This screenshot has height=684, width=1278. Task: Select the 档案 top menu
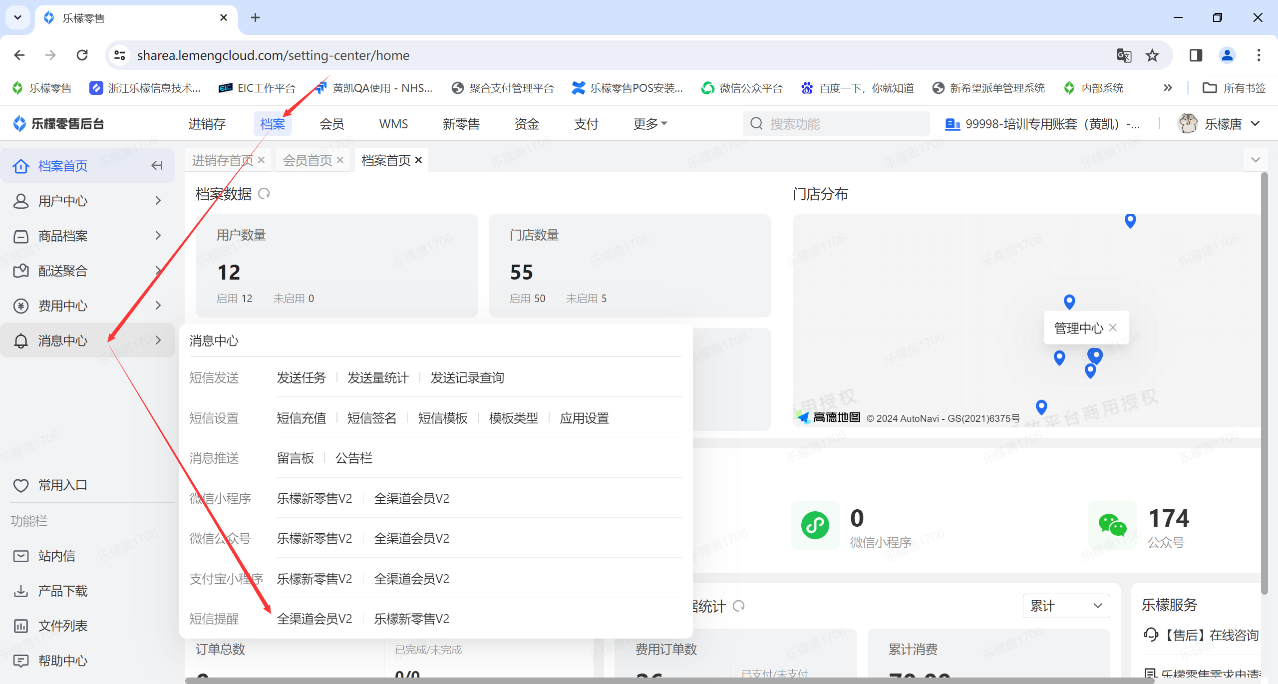click(273, 124)
